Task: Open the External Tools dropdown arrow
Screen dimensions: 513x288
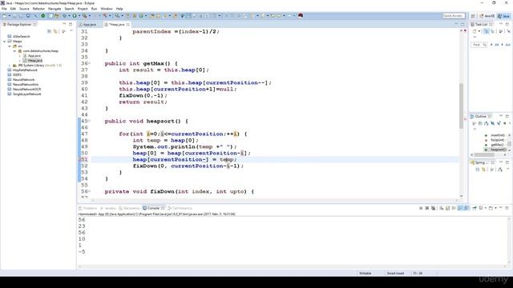Action: tap(89, 16)
